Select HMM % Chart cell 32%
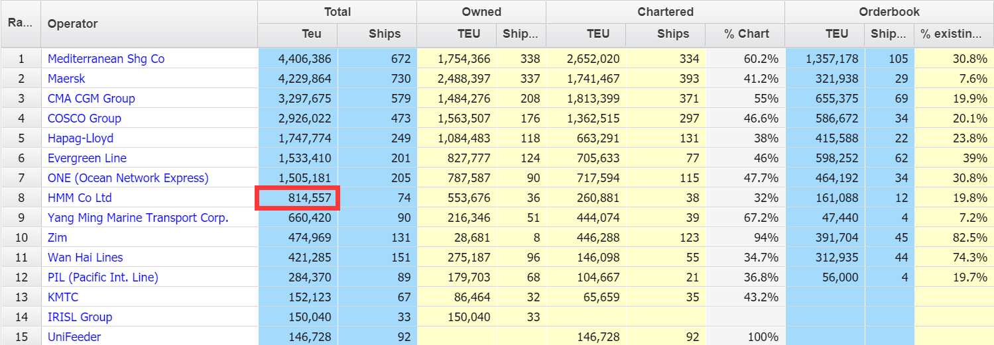This screenshot has width=994, height=345. click(x=745, y=198)
